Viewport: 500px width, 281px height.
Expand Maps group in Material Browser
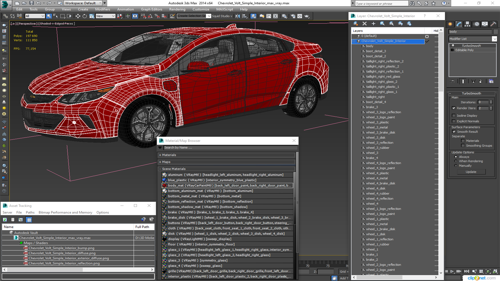pos(160,162)
